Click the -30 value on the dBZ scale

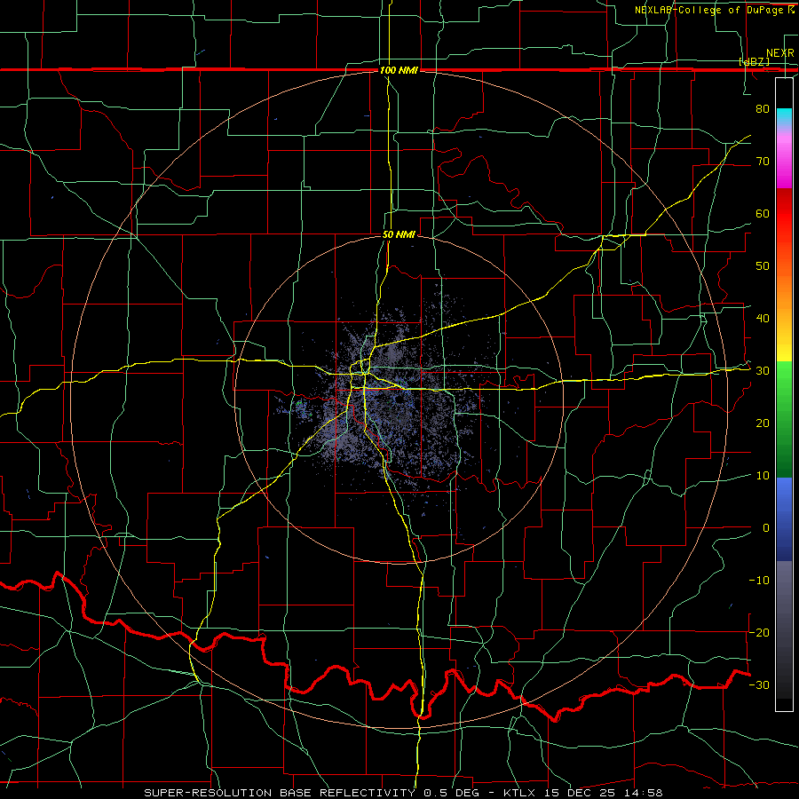click(x=759, y=684)
